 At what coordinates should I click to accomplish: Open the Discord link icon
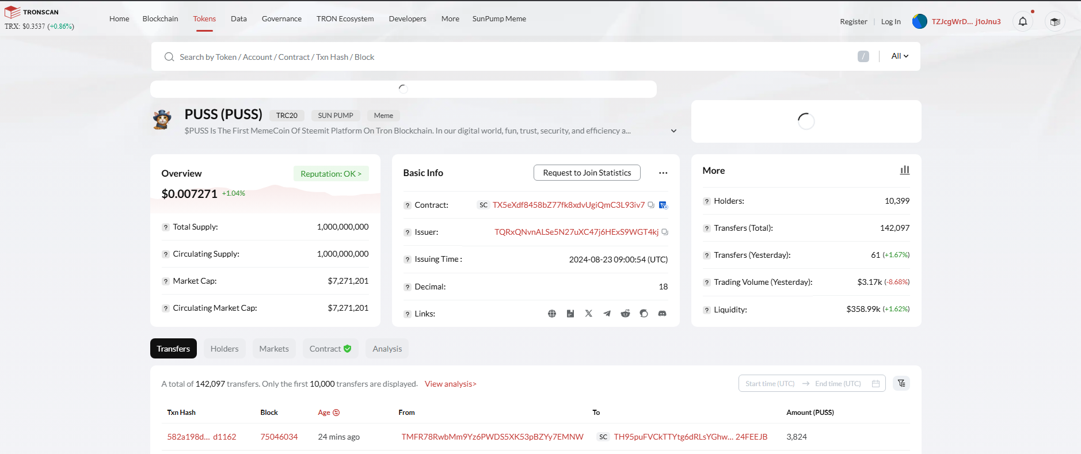point(663,314)
